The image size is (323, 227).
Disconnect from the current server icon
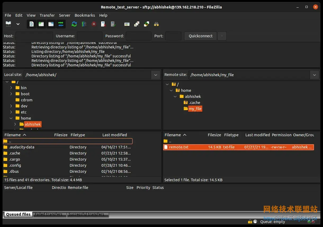[104, 24]
